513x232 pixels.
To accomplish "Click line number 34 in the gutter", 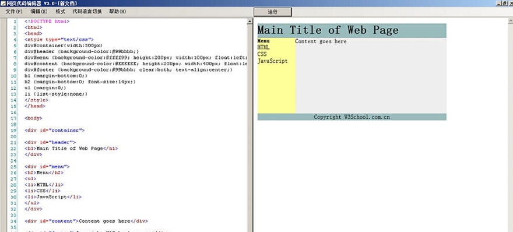I will click(x=13, y=221).
